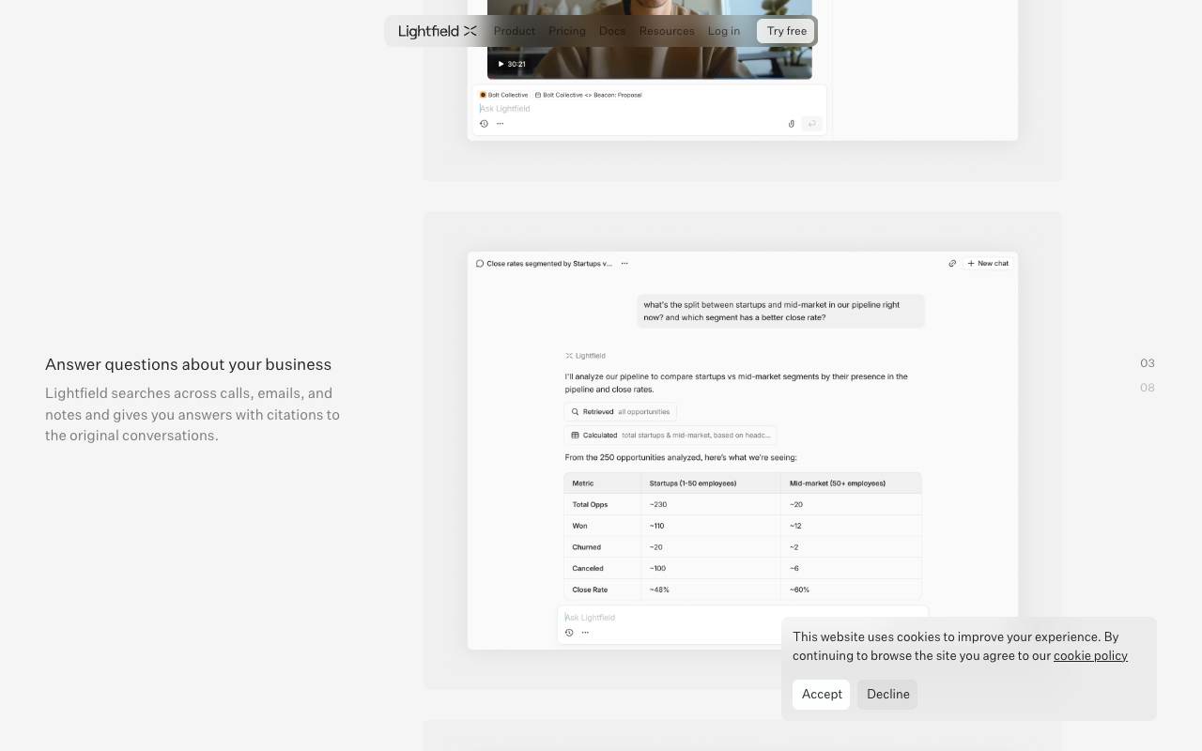Go to the Pricing page
This screenshot has height=751, width=1202.
567,31
